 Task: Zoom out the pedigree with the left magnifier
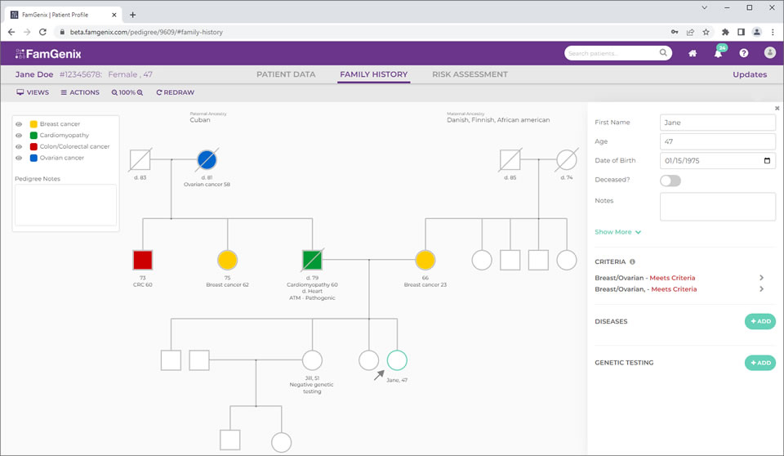coord(114,92)
